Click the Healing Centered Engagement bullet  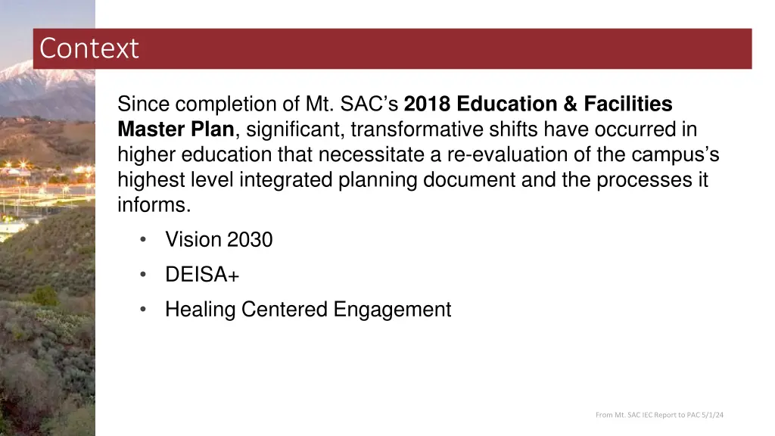(x=308, y=310)
